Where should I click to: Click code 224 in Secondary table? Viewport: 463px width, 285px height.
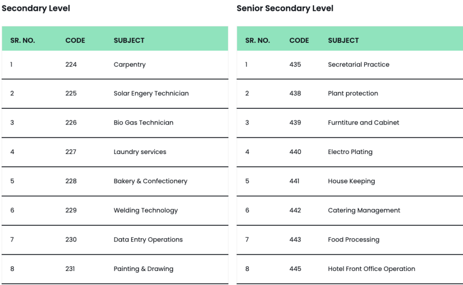pos(71,65)
